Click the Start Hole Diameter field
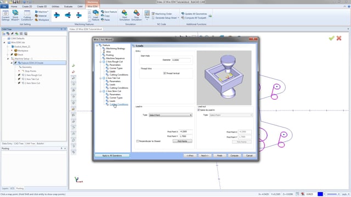The width and height of the screenshot is (351, 197). 181,60
